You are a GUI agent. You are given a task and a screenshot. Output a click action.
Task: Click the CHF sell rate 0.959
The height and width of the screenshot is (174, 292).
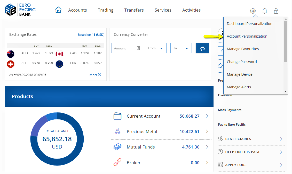pos(49,63)
